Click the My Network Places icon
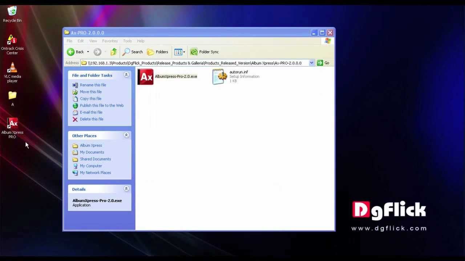465x261 pixels. [x=75, y=173]
